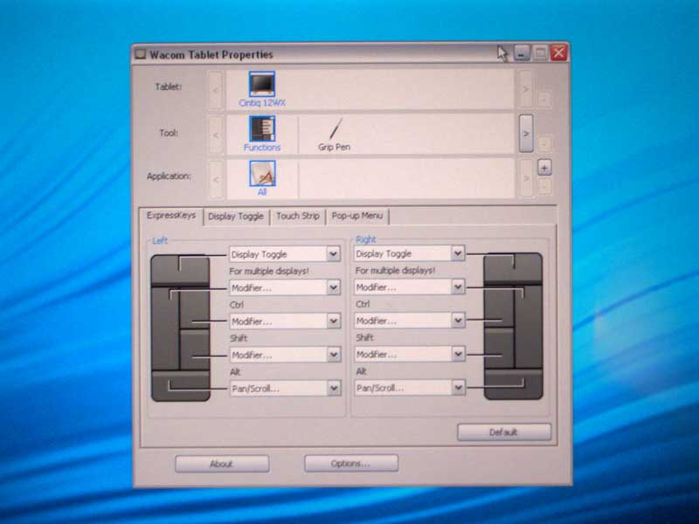Click the right ExpressKeys diagram image
This screenshot has height=524, width=699.
pos(513,326)
